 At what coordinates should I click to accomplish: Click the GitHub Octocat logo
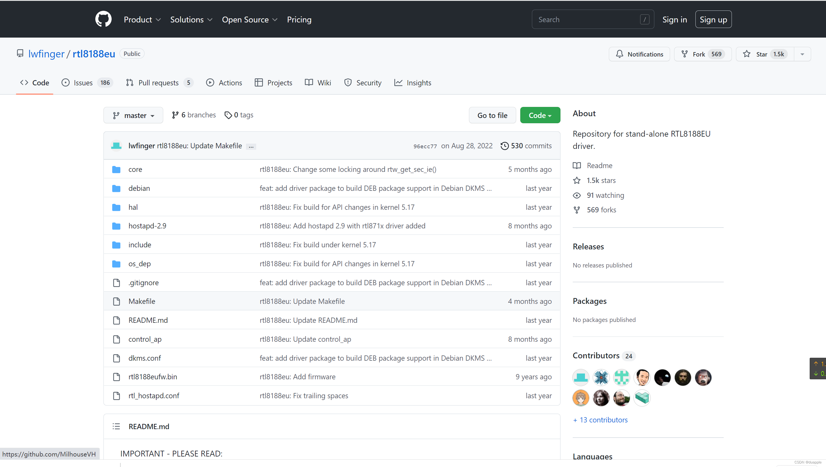103,19
